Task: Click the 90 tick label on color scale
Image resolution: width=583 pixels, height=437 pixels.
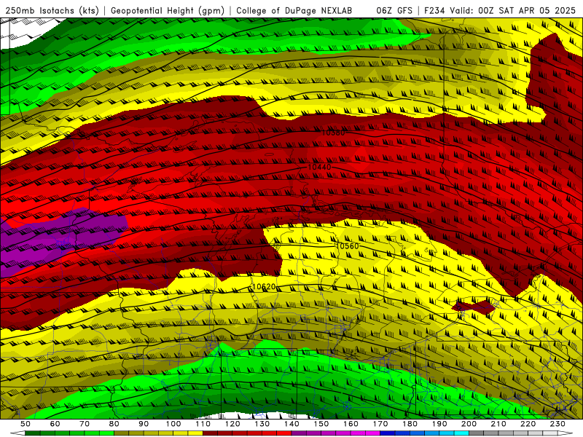Action: coord(144,424)
